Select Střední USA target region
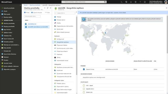Viewport: 168px width, 94px height. [x=84, y=92]
